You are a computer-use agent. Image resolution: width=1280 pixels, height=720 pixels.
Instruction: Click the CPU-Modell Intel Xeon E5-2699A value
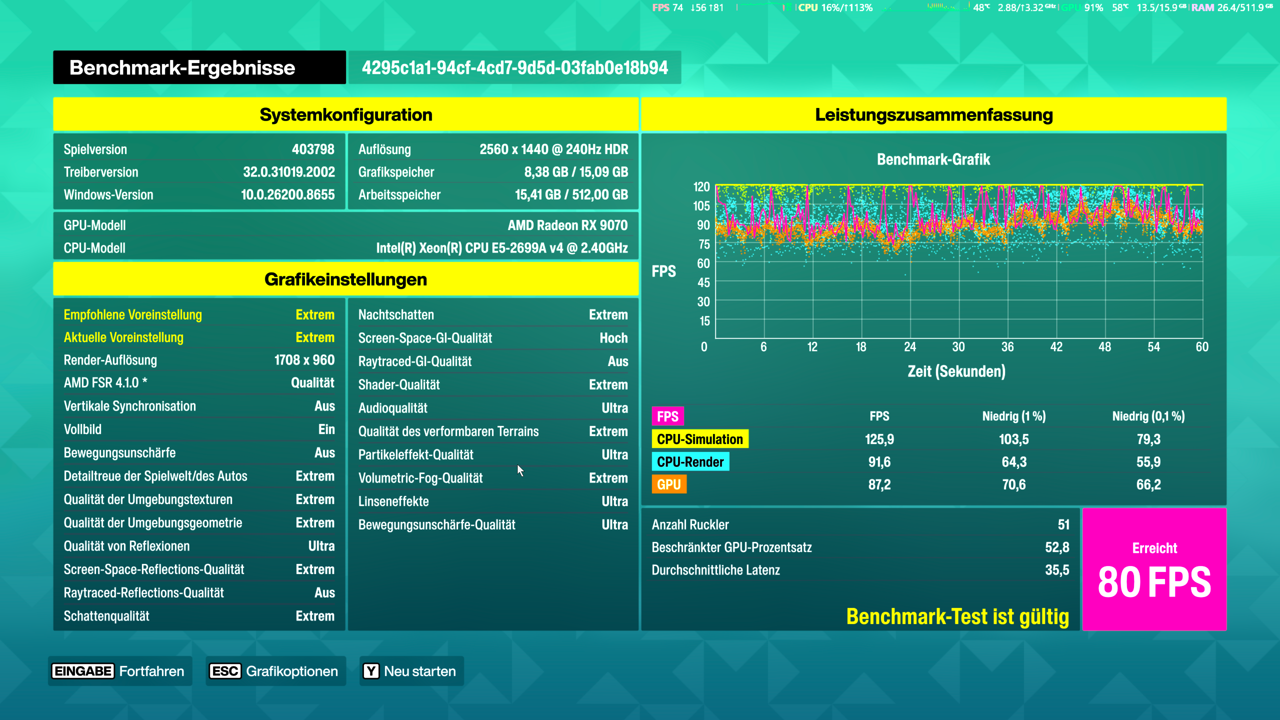coord(502,248)
